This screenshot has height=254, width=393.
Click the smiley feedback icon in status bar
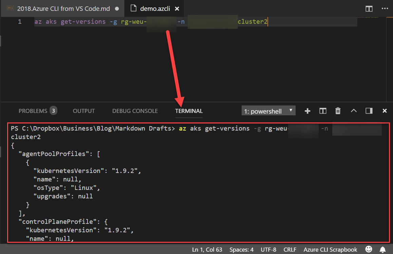(369, 250)
